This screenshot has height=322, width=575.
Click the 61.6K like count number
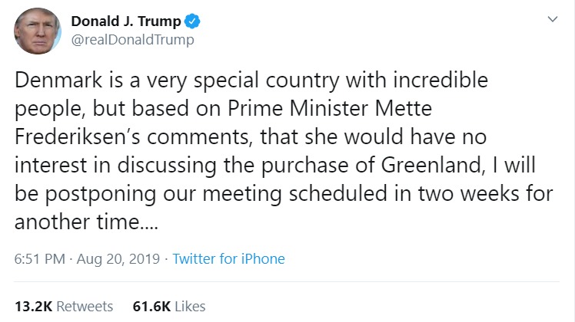151,306
